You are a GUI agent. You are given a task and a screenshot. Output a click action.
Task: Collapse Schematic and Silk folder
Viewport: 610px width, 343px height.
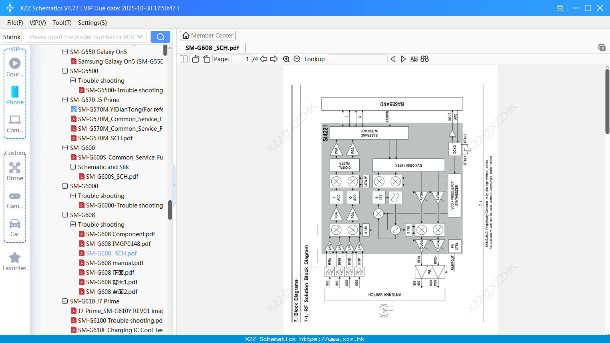pyautogui.click(x=73, y=167)
